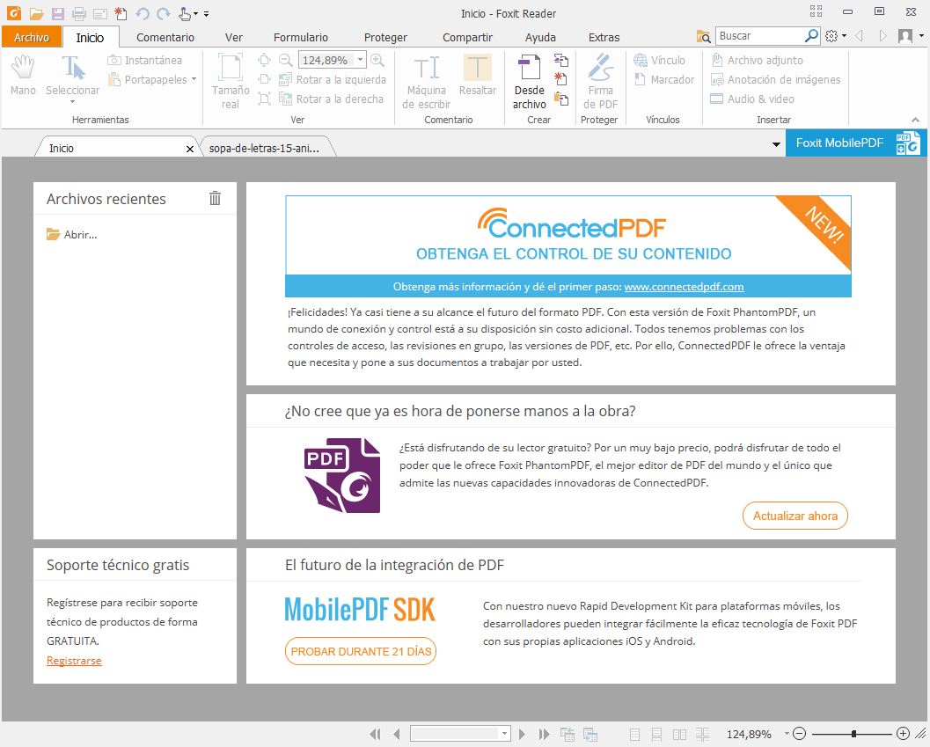Click the plus zoom button in status bar
This screenshot has width=930, height=747.
coord(903,734)
